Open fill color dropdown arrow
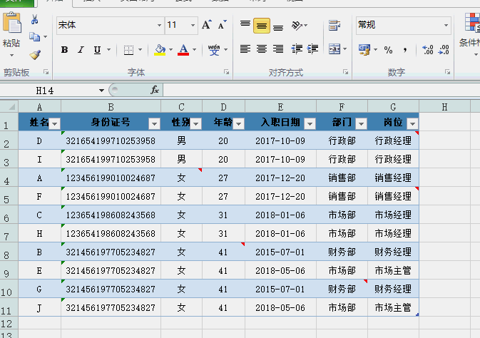Image resolution: width=480 pixels, height=338 pixels. tap(170, 50)
